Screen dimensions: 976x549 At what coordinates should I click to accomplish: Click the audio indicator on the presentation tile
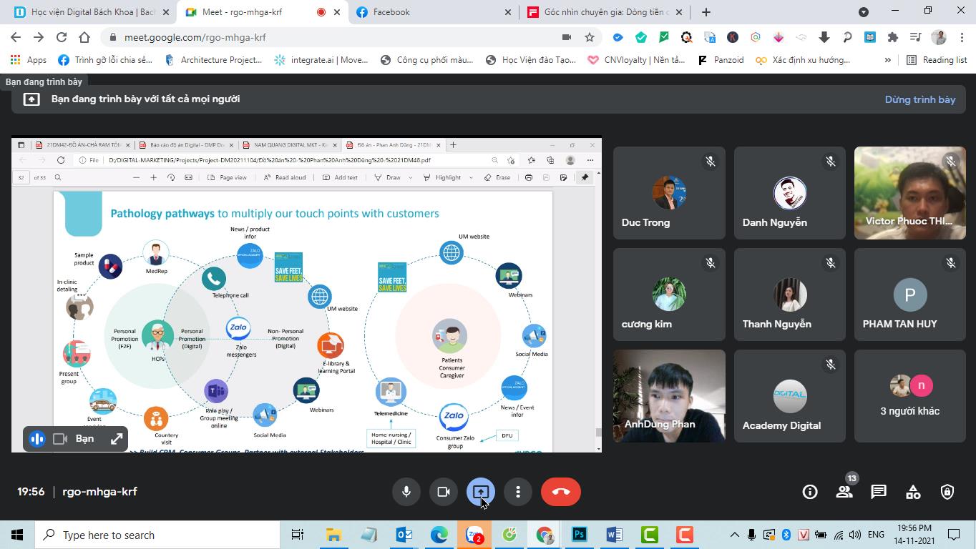(x=37, y=439)
